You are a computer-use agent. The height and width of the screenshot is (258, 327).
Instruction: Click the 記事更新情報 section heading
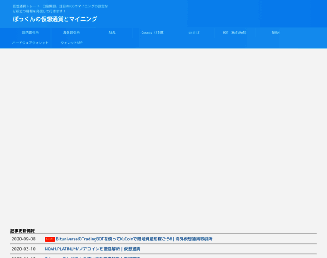click(x=23, y=230)
